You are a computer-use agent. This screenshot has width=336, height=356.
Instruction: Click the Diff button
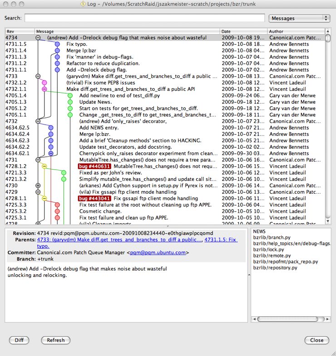click(x=19, y=340)
